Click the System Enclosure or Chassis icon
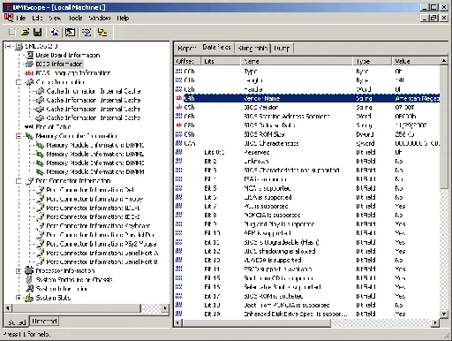 pyautogui.click(x=29, y=279)
